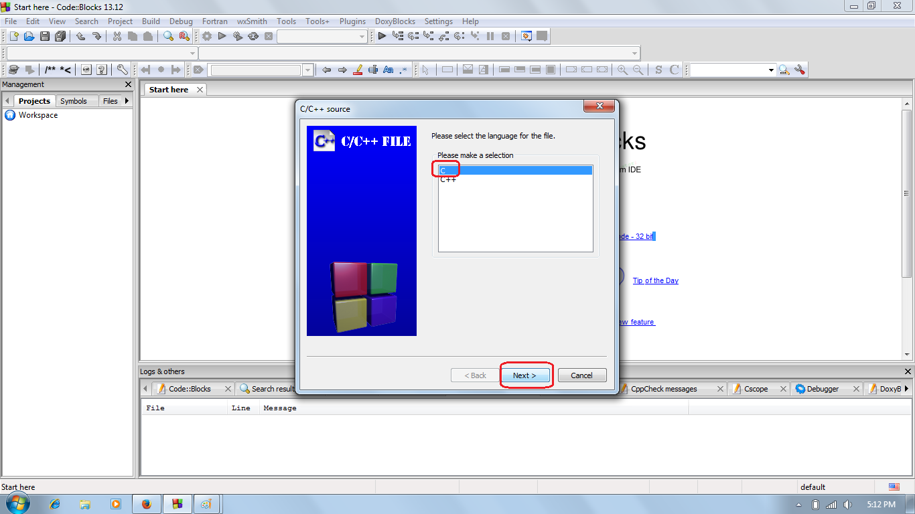The image size is (915, 514).
Task: Click the Build and run icon
Action: coord(237,36)
